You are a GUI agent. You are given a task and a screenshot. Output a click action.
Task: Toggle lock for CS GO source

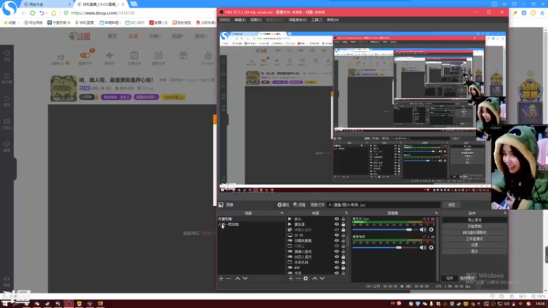[343, 235]
